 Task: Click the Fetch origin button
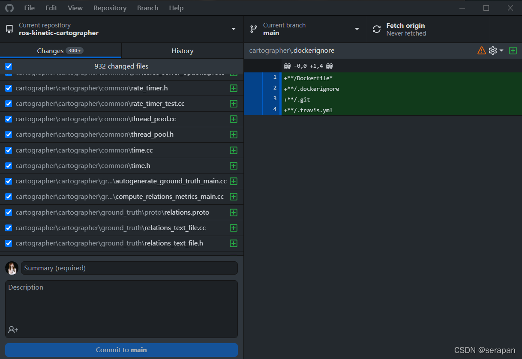coord(428,29)
